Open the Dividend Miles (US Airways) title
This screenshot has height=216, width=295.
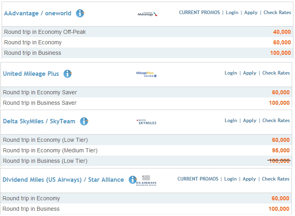click(x=63, y=180)
